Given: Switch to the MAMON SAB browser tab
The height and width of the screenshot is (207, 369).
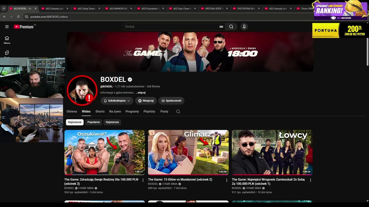Looking at the screenshot, I should pos(118,9).
